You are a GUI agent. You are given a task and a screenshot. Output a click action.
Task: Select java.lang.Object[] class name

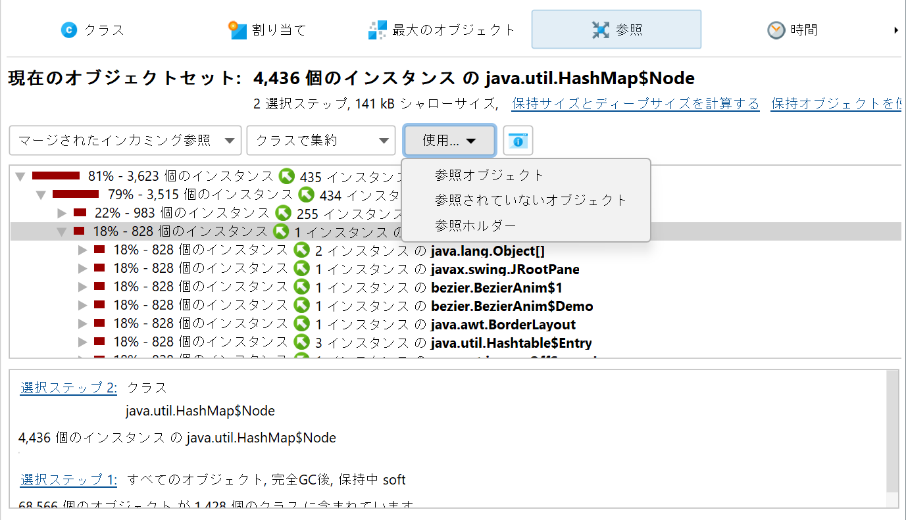pyautogui.click(x=488, y=250)
